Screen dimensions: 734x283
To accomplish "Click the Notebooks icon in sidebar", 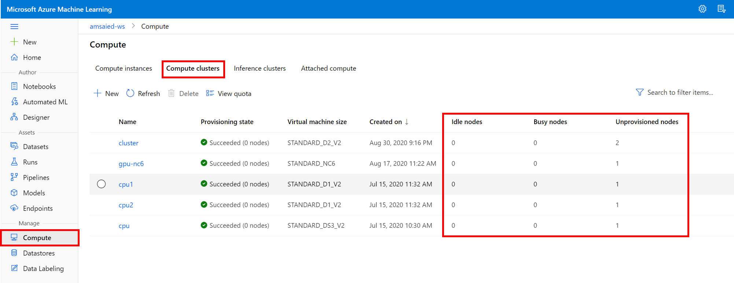I will [14, 86].
